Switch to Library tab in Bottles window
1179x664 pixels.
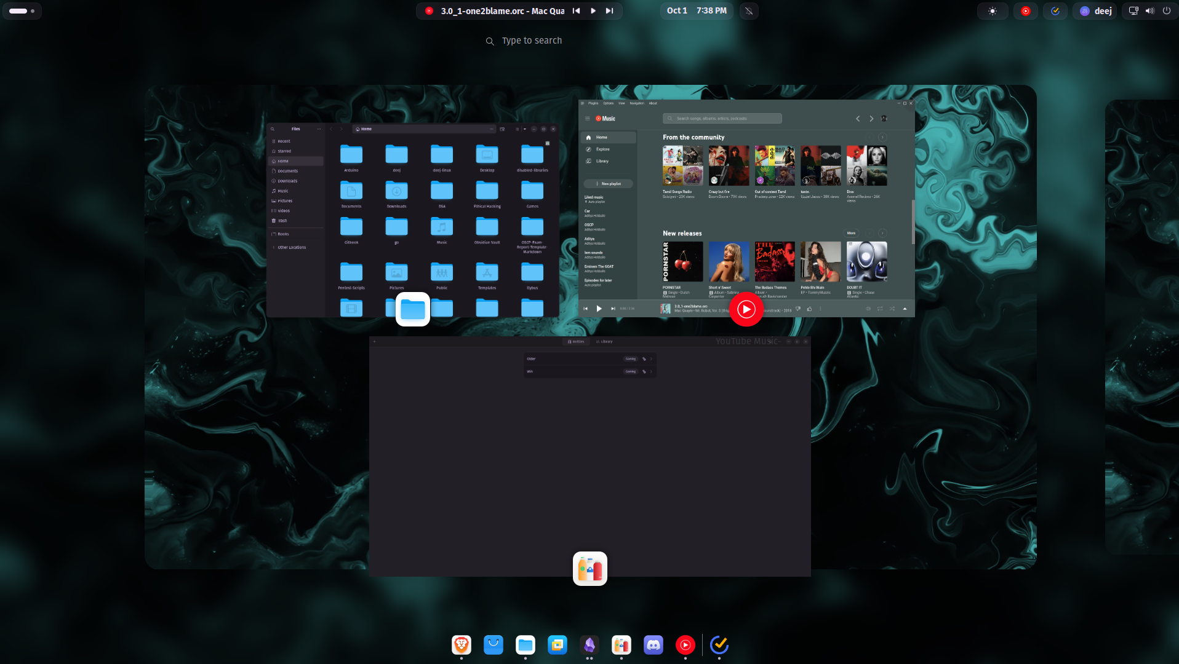coord(605,341)
